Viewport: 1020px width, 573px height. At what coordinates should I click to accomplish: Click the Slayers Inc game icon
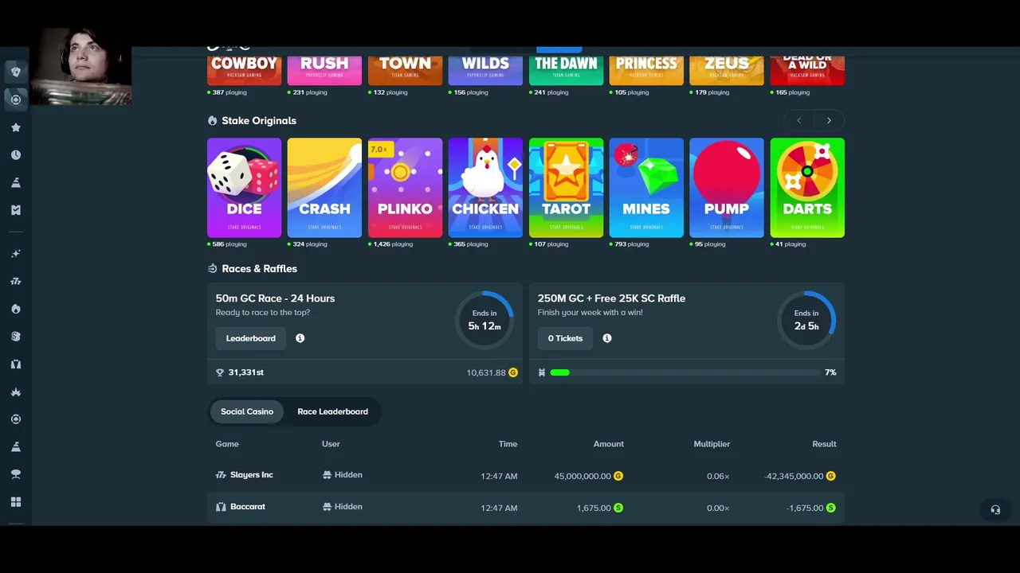(x=221, y=475)
